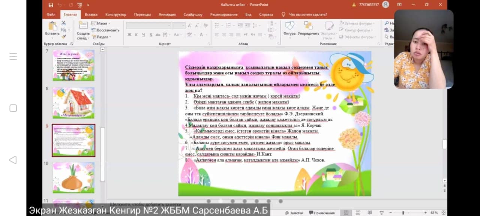The width and height of the screenshot is (480, 216).
Task: Open the Вставка ribbon tab
Action: pyautogui.click(x=91, y=15)
